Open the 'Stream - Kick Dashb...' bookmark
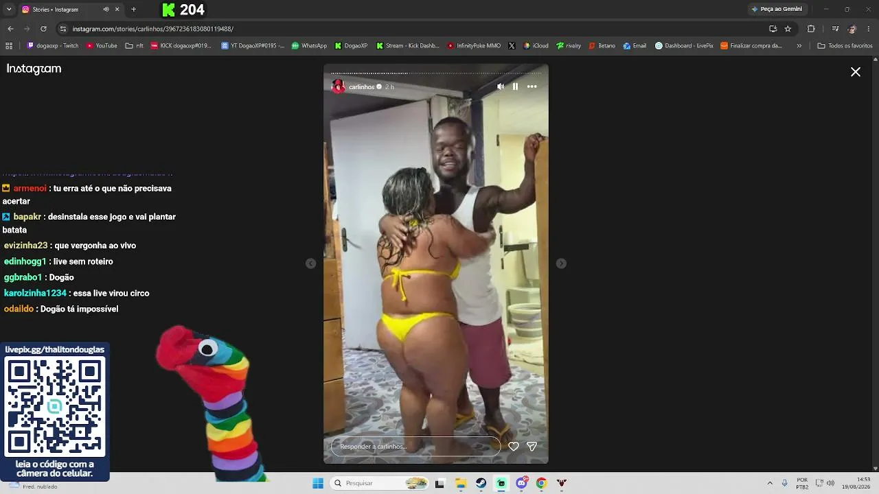 (x=408, y=46)
